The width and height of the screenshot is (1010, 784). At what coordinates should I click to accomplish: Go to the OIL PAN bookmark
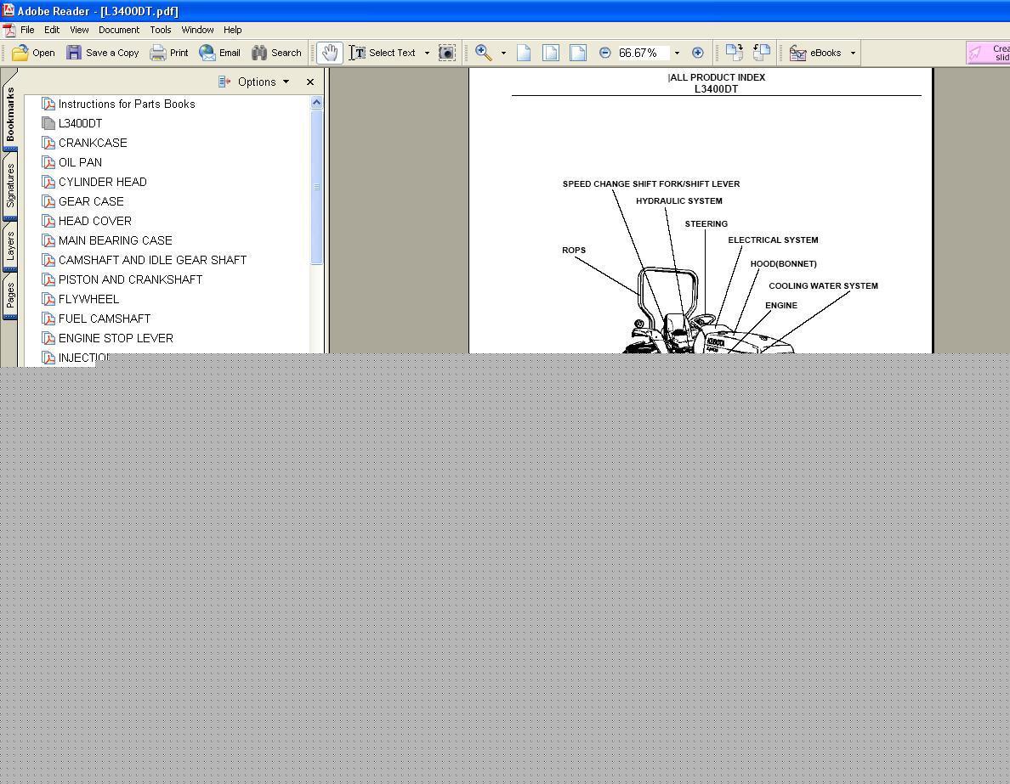click(x=80, y=162)
